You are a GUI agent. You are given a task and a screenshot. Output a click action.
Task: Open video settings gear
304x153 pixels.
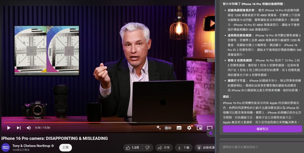coord(189,128)
